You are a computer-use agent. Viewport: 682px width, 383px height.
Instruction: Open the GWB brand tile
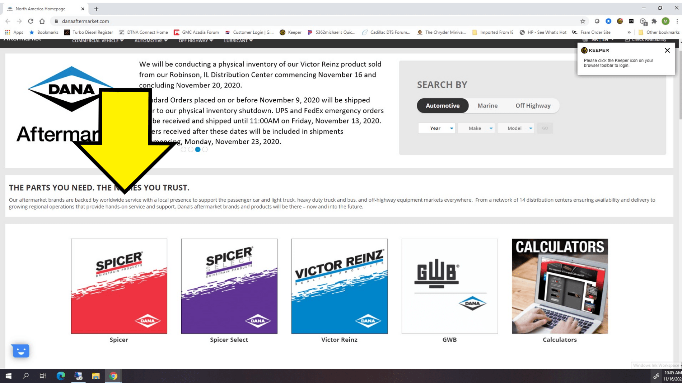(x=449, y=286)
